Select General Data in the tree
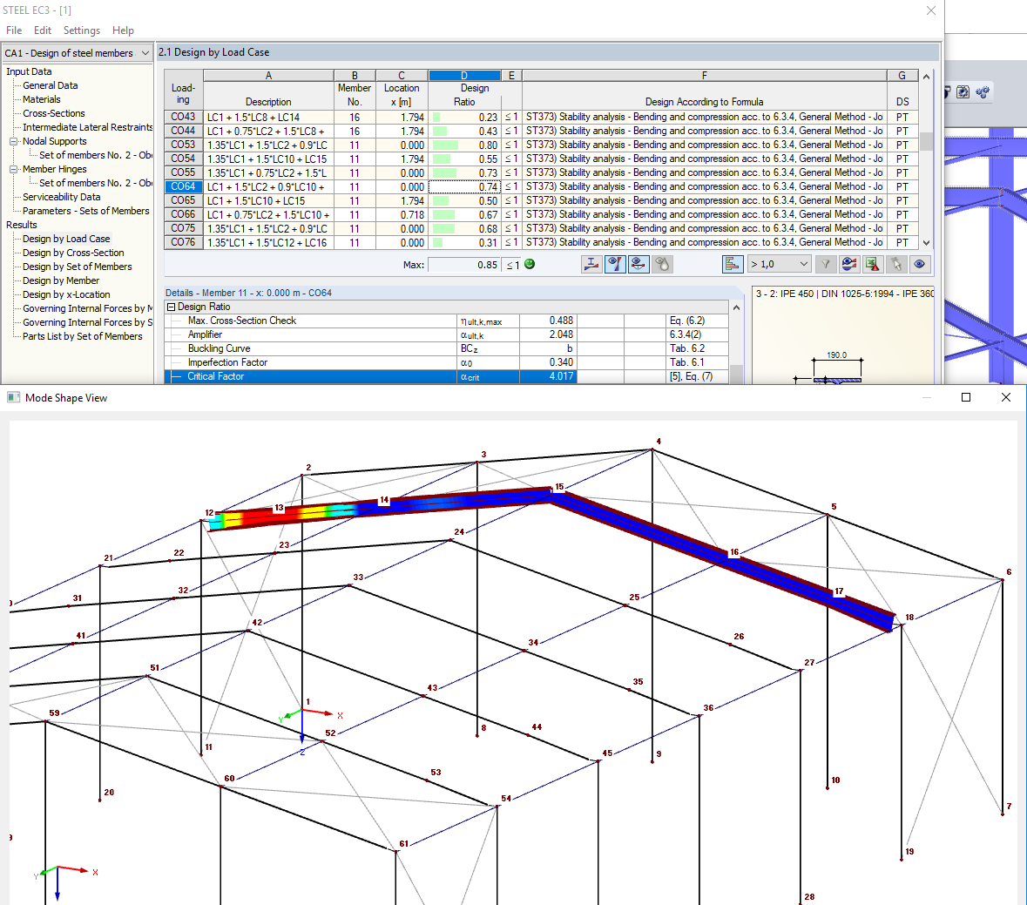Screen dimensions: 1027x905 pyautogui.click(x=51, y=85)
